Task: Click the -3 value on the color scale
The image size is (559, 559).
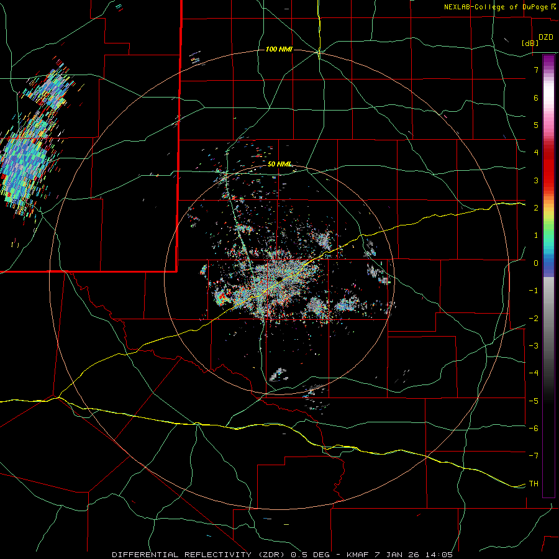Action: click(x=534, y=346)
